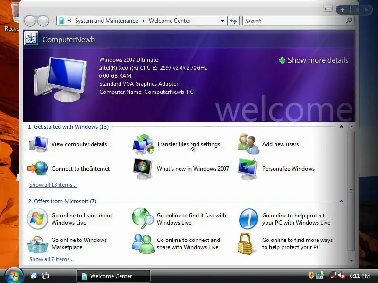
Task: Open the Windows Marketplace basket icon
Action: 37,244
